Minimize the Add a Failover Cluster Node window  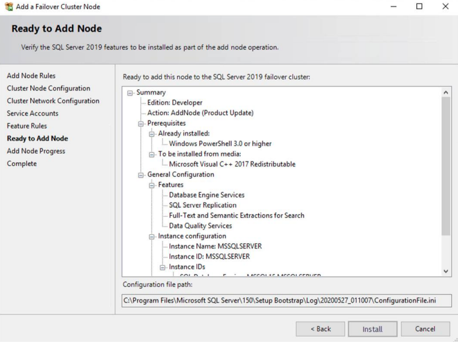[394, 6]
